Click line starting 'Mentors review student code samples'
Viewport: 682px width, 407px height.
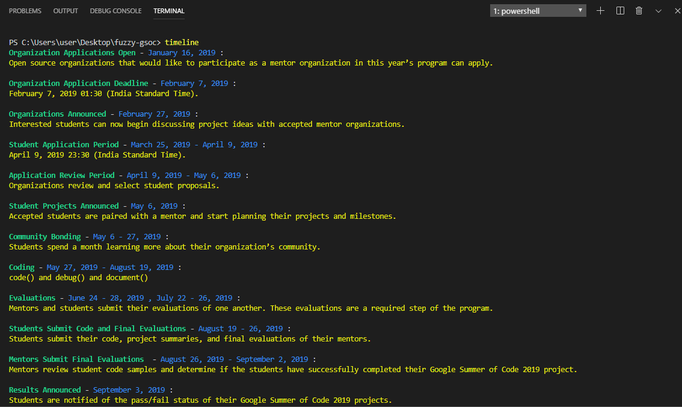tap(293, 369)
